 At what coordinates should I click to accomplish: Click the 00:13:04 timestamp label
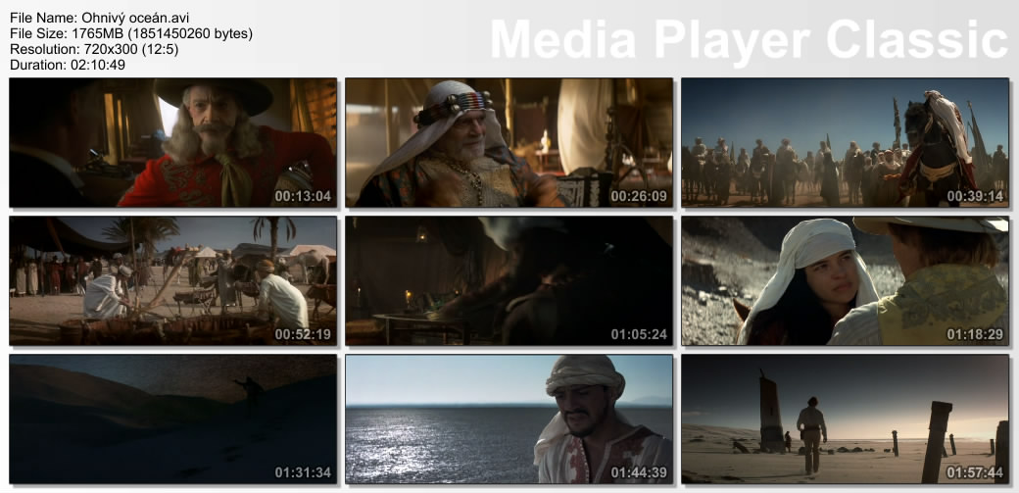[303, 196]
